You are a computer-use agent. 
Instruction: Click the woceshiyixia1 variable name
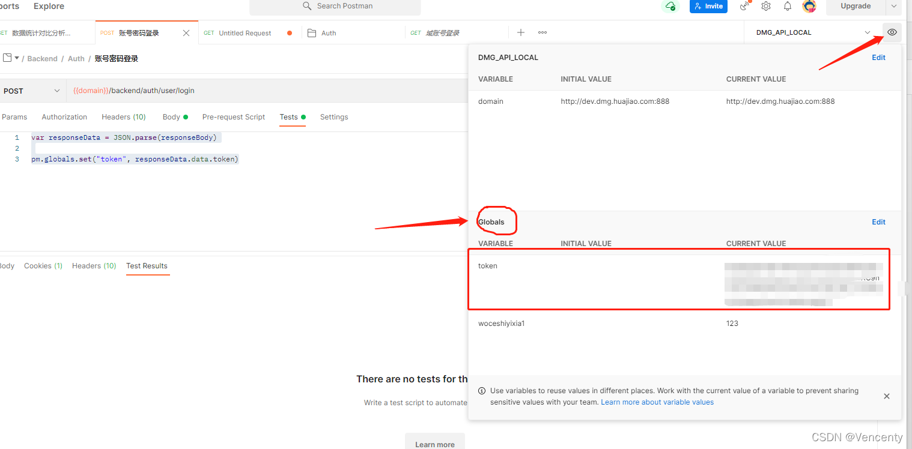502,324
